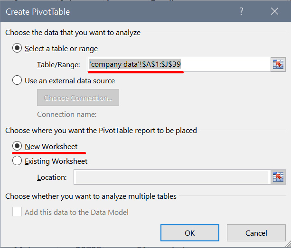Image resolution: width=291 pixels, height=248 pixels.
Task: Pick the New Worksheet radio option
Action: 17,146
